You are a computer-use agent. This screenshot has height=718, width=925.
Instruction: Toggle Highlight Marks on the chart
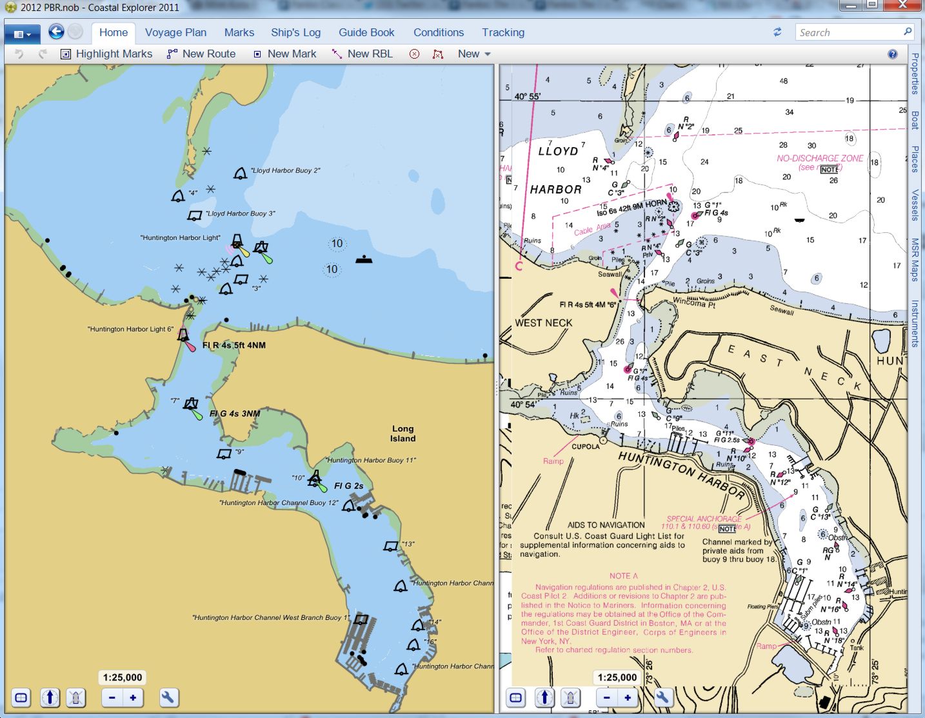[106, 54]
